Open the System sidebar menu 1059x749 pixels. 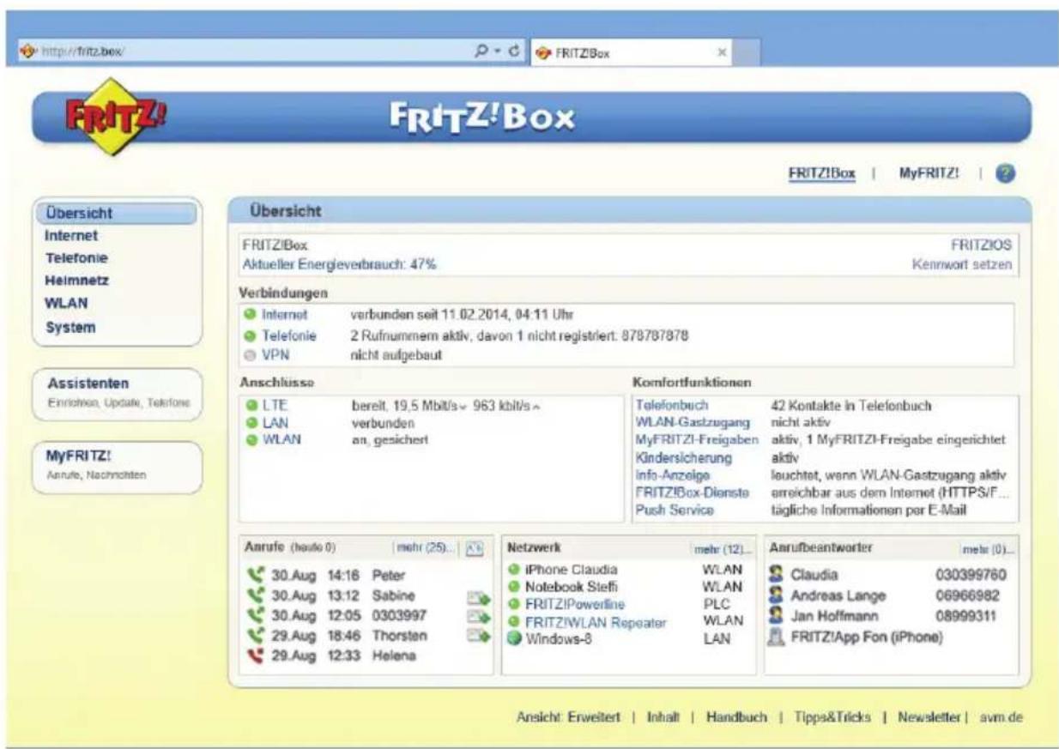(x=70, y=328)
